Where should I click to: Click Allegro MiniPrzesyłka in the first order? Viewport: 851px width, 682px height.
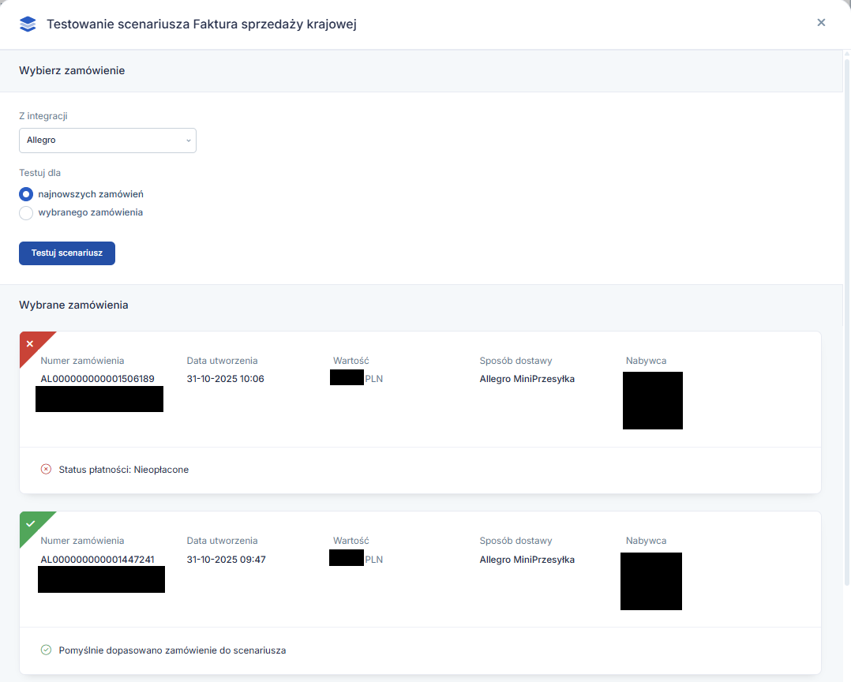point(527,379)
